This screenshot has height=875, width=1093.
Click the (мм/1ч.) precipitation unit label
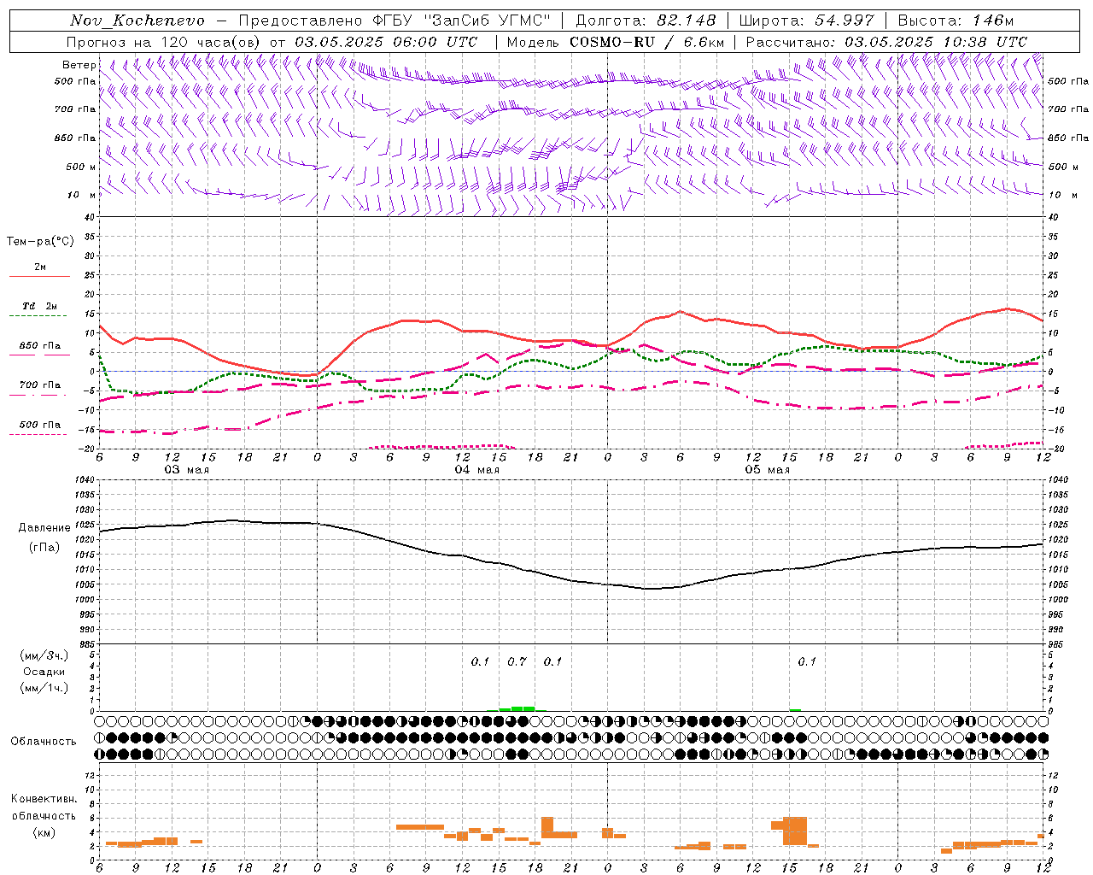[x=44, y=688]
